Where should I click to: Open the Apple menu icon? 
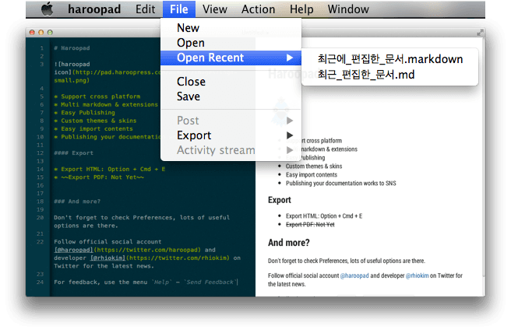[x=47, y=10]
